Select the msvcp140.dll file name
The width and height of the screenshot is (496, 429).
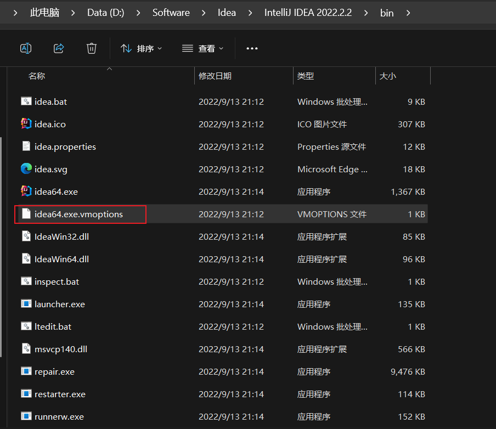pyautogui.click(x=61, y=349)
